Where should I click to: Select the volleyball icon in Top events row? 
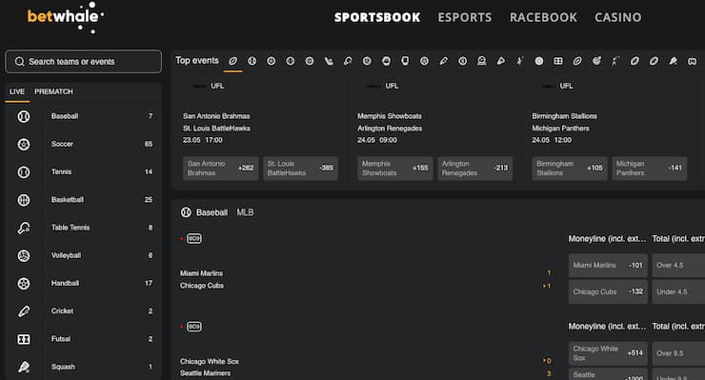point(367,61)
